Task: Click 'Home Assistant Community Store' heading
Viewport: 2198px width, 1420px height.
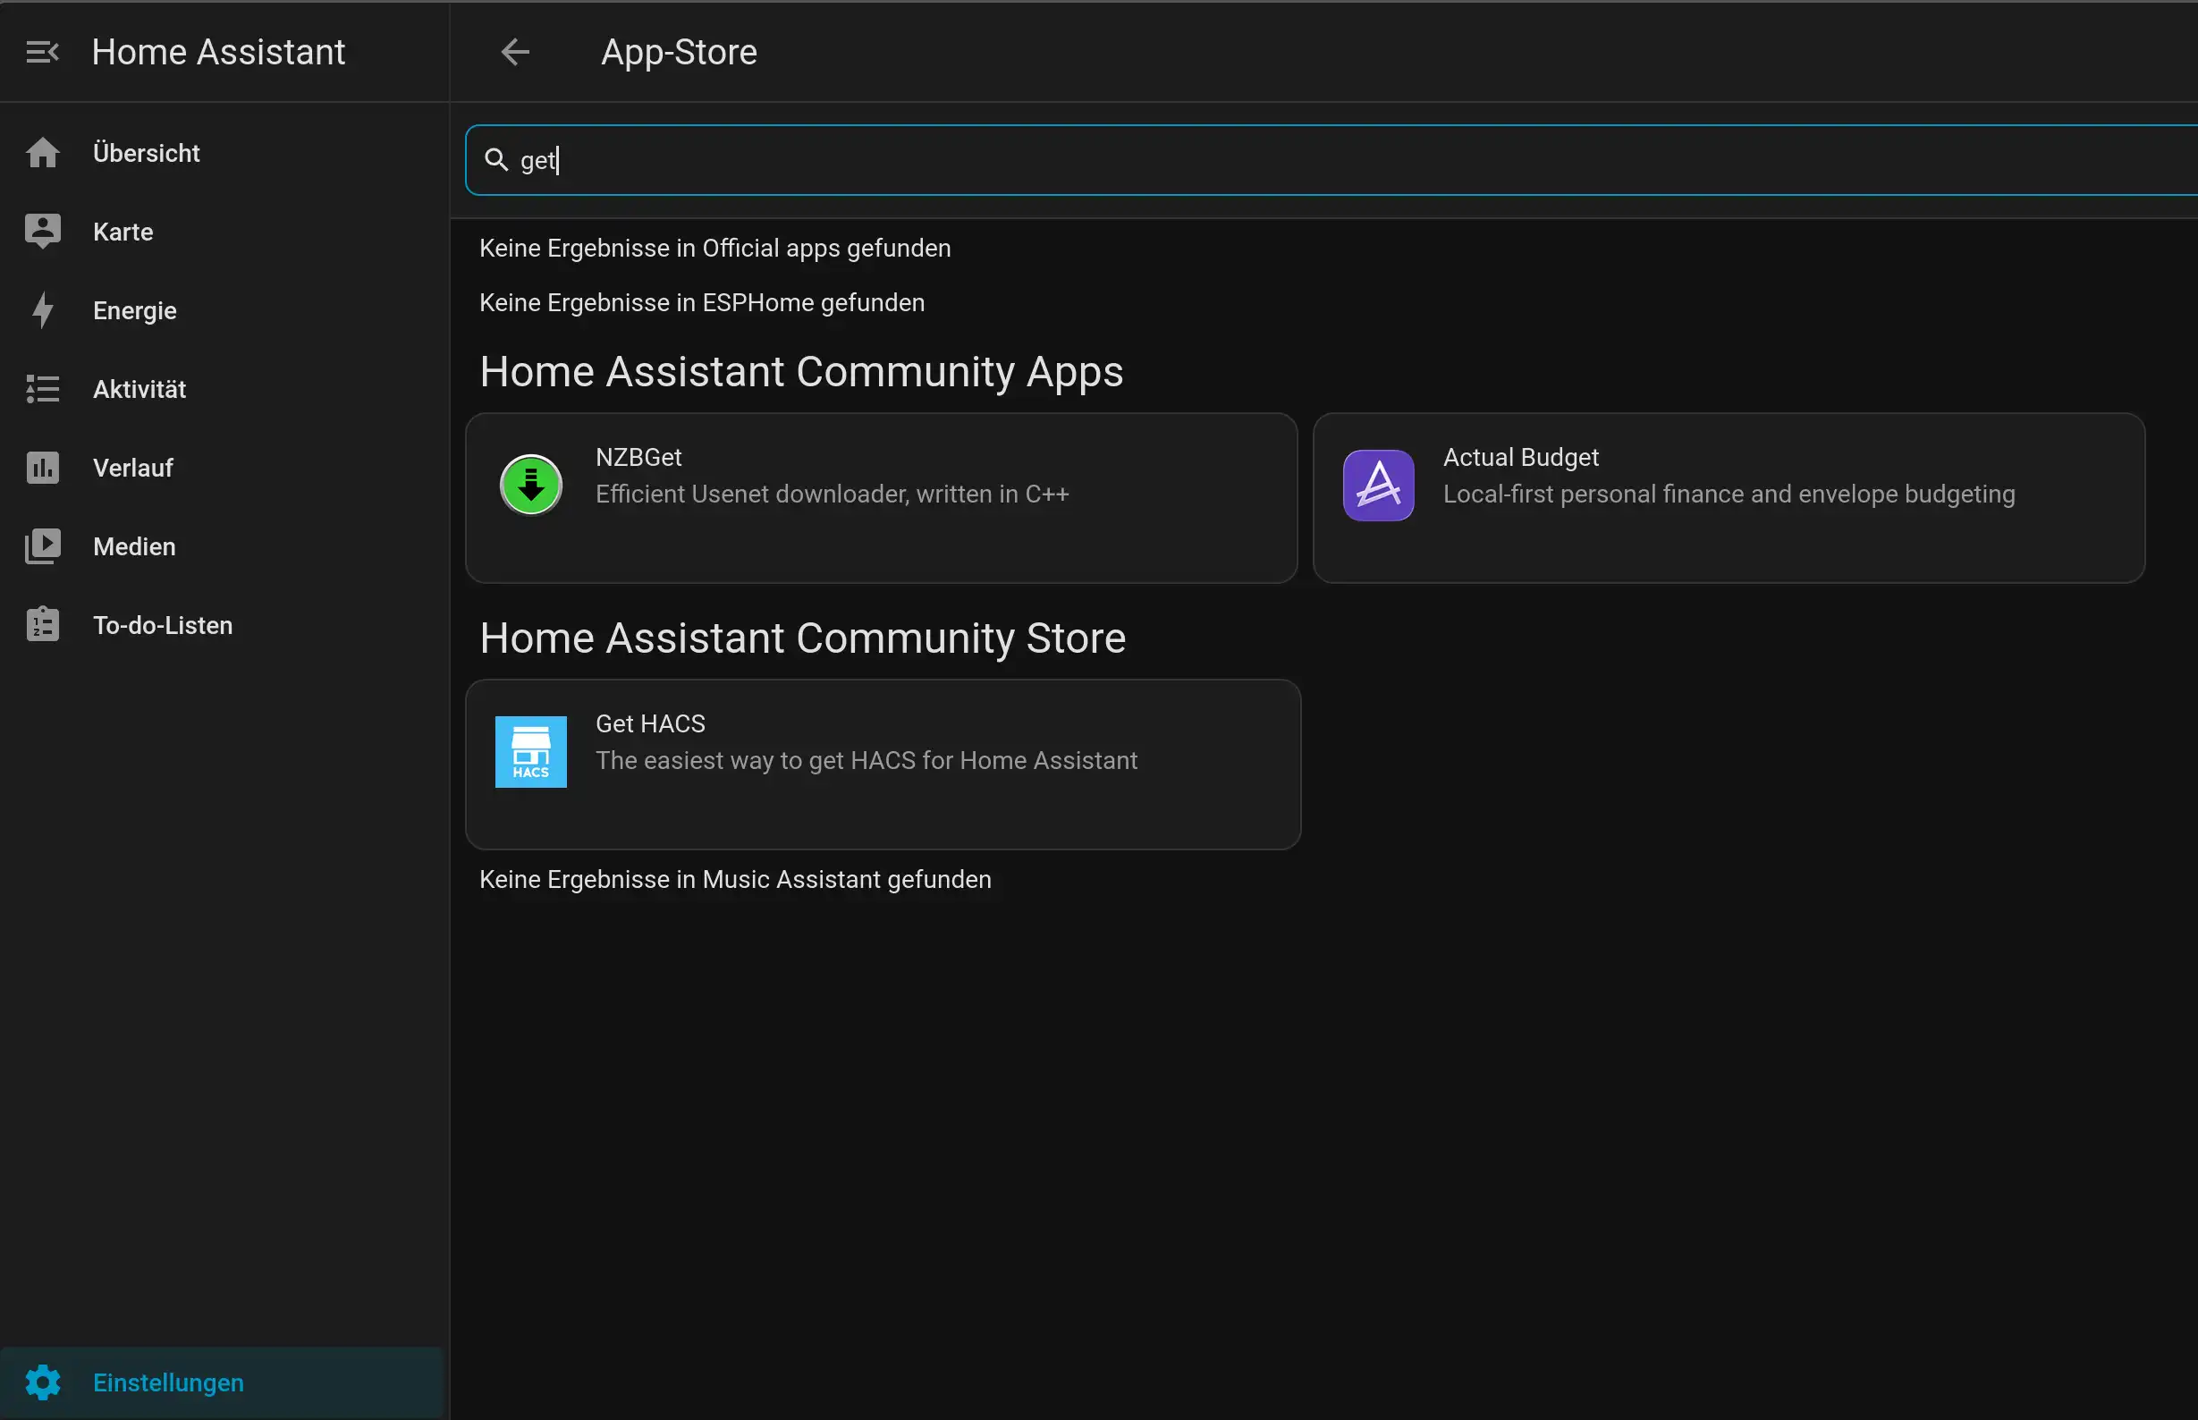Action: coord(803,638)
